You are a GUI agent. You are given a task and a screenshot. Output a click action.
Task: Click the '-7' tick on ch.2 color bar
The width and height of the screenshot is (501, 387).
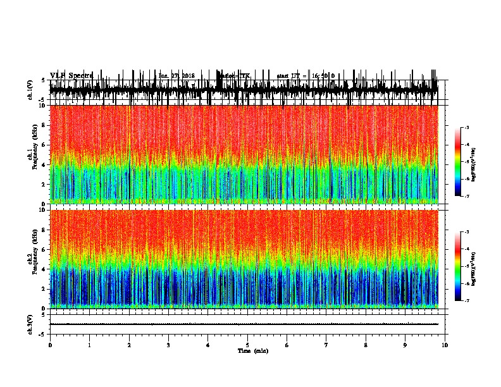(467, 300)
